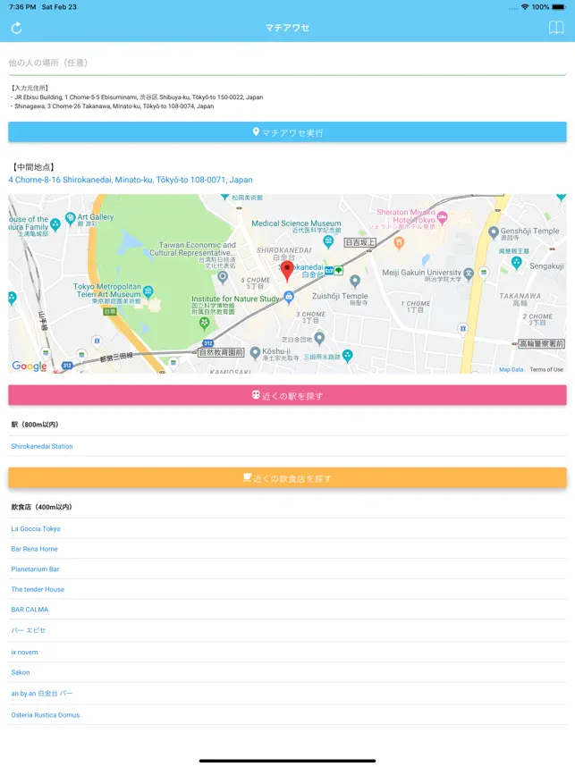Tap Meiji Gakuin University school marker
The height and width of the screenshot is (767, 575).
469,274
